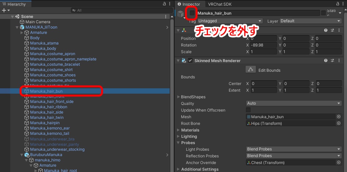Click the Bounds Extent Z field
This screenshot has height=172, width=347.
click(x=329, y=90)
